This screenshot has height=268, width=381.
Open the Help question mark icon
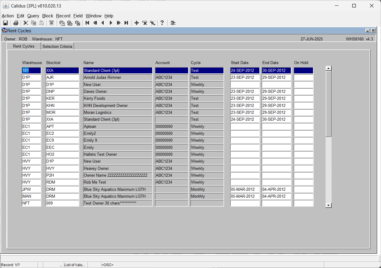(162, 23)
